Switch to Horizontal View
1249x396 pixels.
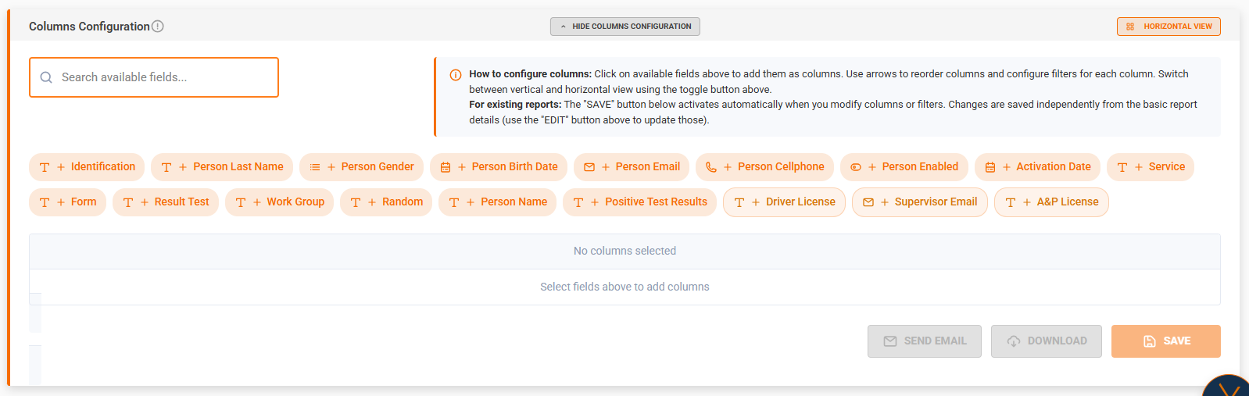pos(1168,27)
